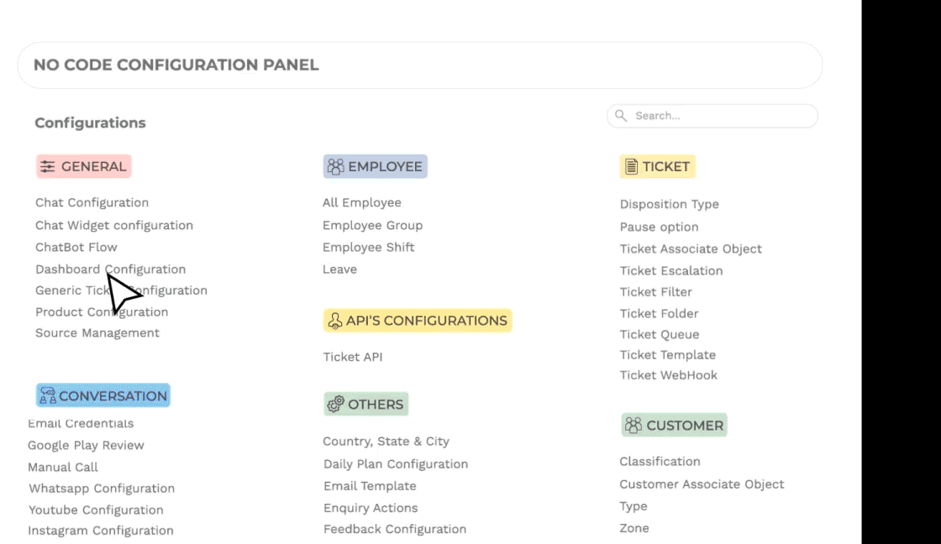Open Email Template settings
Viewport: 941px width, 544px height.
370,486
